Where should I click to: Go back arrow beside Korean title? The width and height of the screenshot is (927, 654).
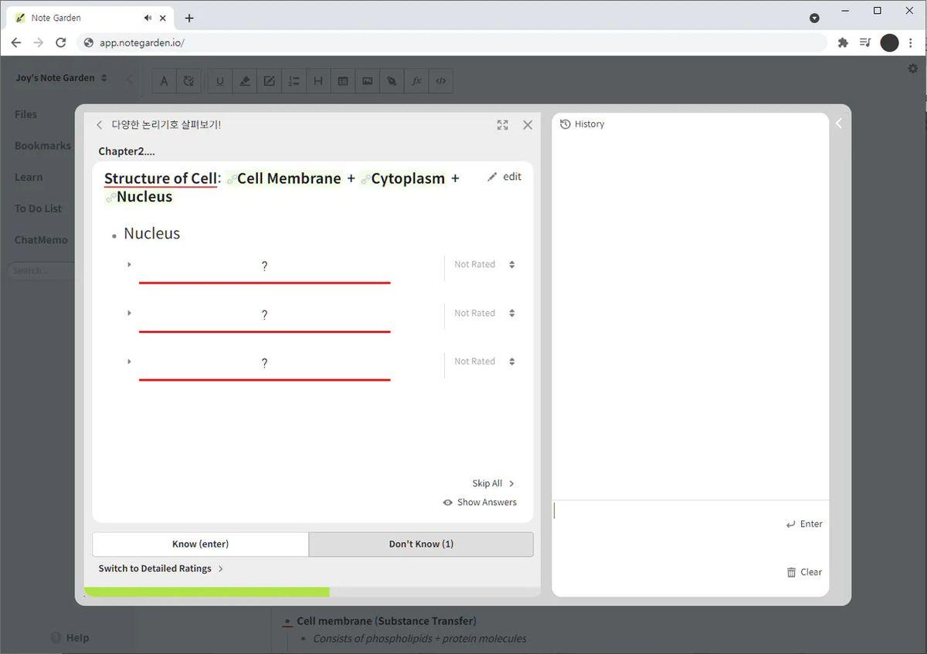pos(99,125)
